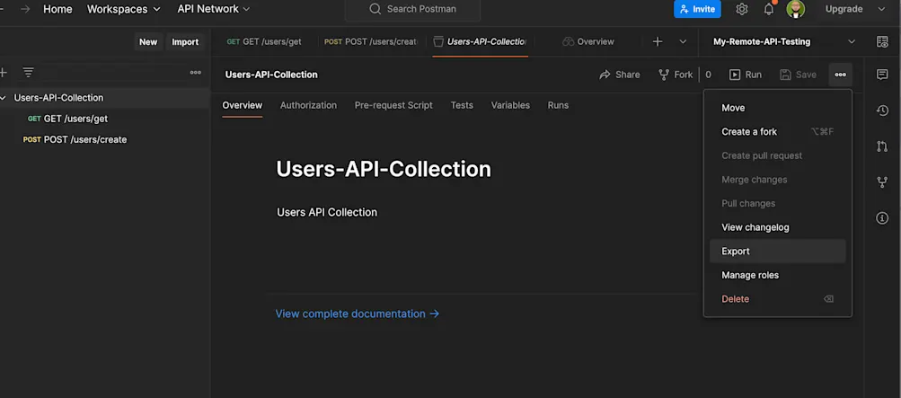The height and width of the screenshot is (398, 901).
Task: Select Move from the context menu
Action: pyautogui.click(x=777, y=108)
